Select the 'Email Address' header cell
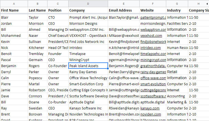 click(124, 10)
